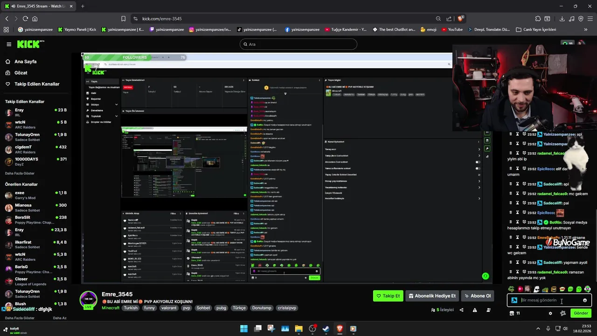
Task: Open the browser downloads icon
Action: [562, 19]
